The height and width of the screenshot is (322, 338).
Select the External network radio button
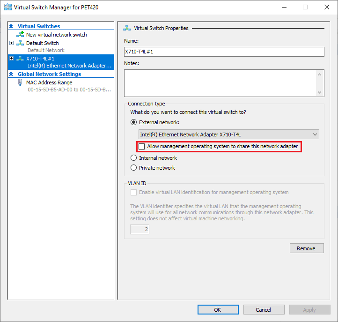pos(133,122)
